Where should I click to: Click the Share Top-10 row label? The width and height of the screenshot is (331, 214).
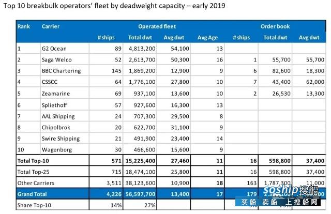tap(34, 205)
